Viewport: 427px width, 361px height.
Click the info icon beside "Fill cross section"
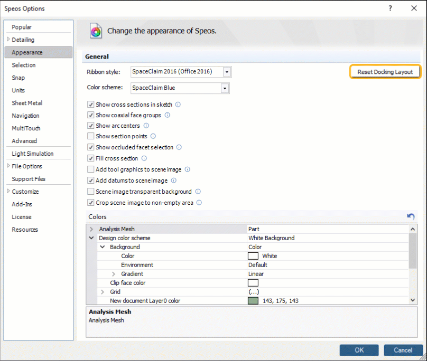[143, 158]
